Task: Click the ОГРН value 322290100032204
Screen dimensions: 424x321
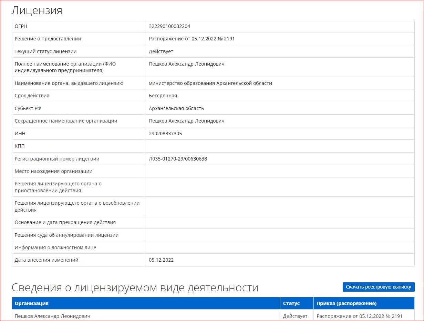Action: point(169,26)
